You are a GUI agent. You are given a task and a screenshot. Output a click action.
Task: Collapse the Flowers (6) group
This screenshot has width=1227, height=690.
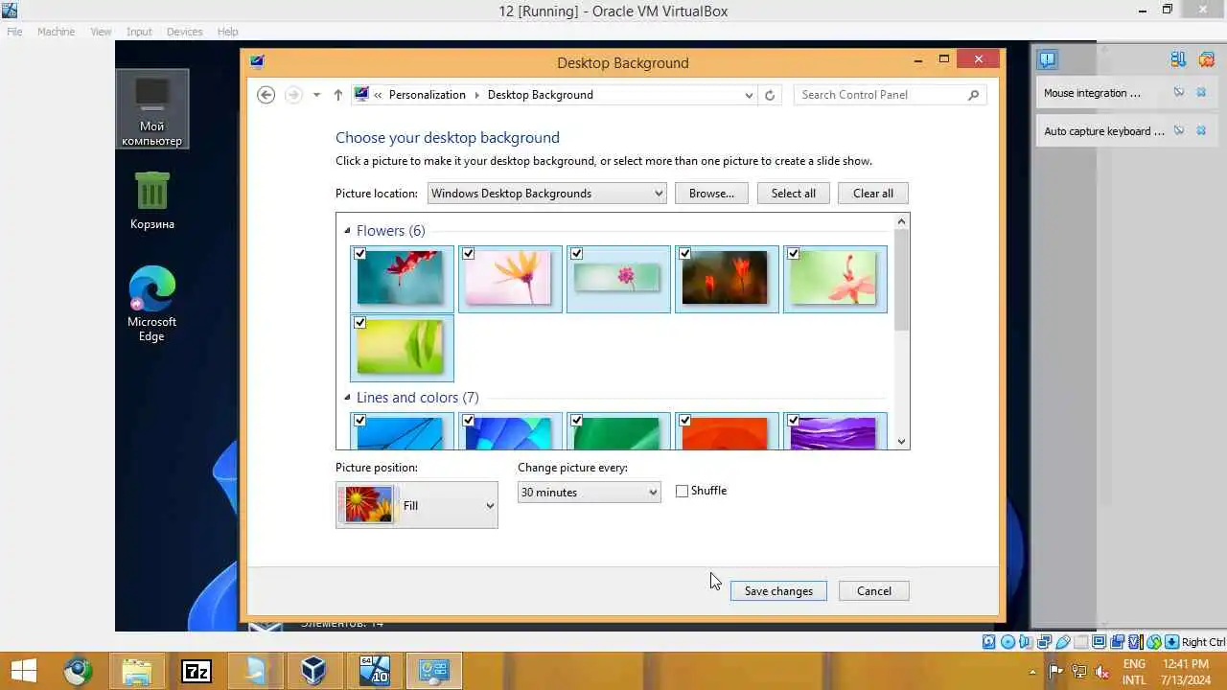[x=348, y=231]
